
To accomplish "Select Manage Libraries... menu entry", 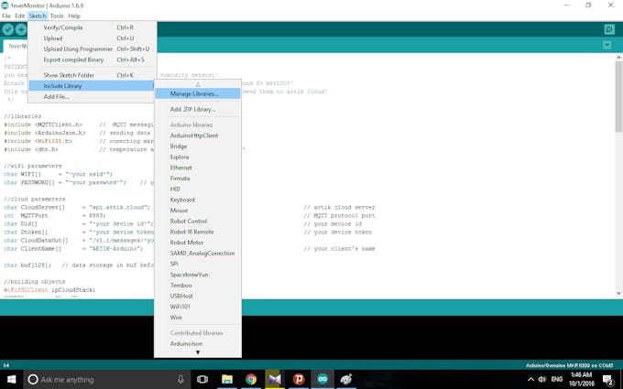I will [x=193, y=93].
